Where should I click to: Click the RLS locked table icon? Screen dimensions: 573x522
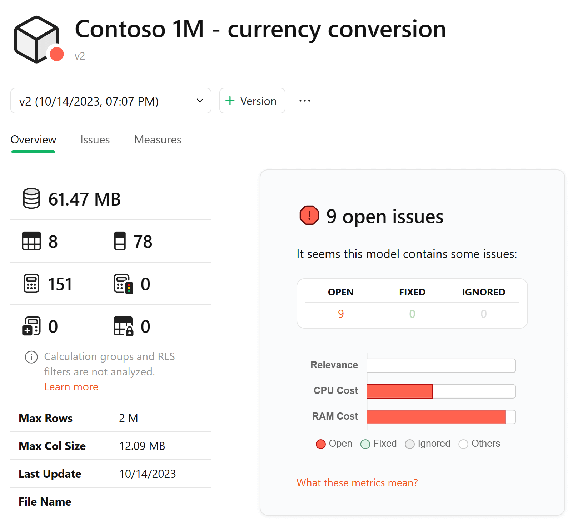pos(123,326)
